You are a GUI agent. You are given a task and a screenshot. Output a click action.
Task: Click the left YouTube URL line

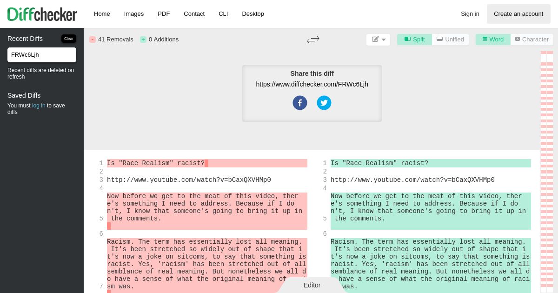point(189,180)
